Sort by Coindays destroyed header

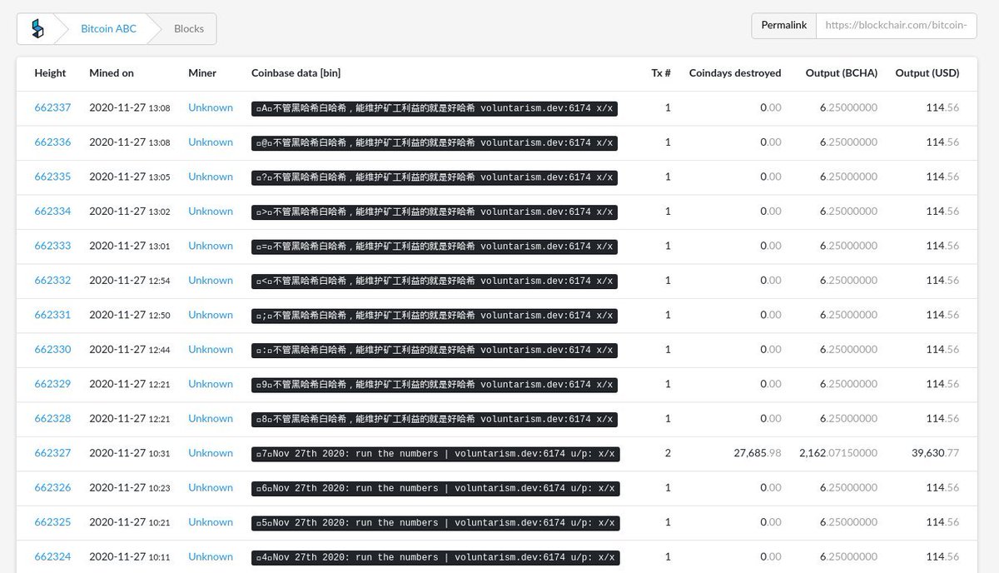coord(735,73)
